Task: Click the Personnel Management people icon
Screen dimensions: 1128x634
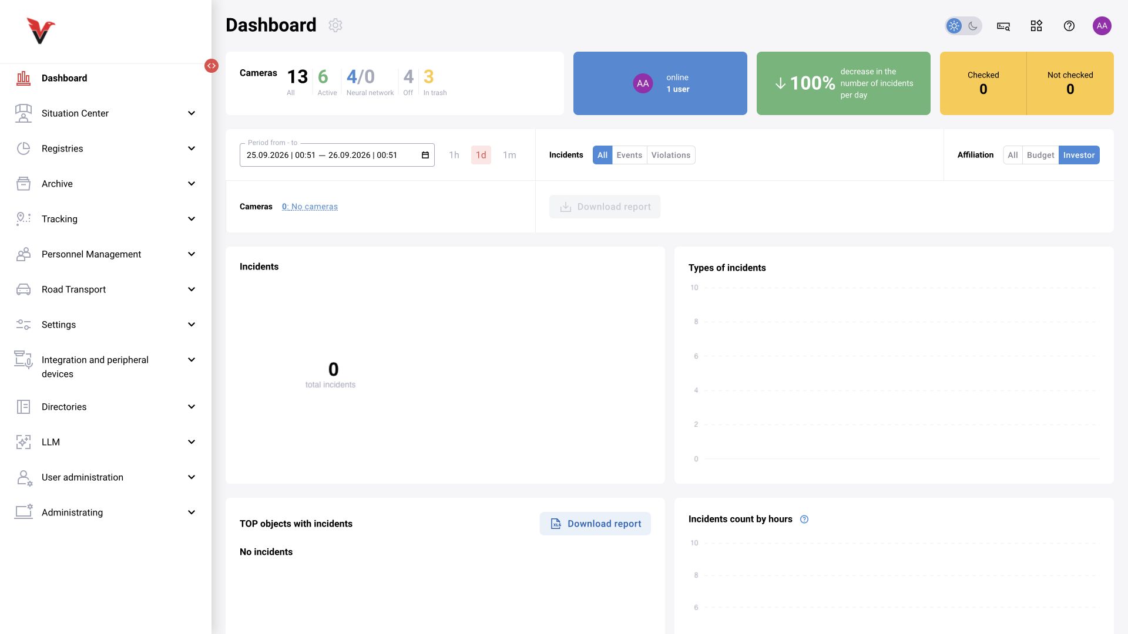Action: (x=23, y=254)
